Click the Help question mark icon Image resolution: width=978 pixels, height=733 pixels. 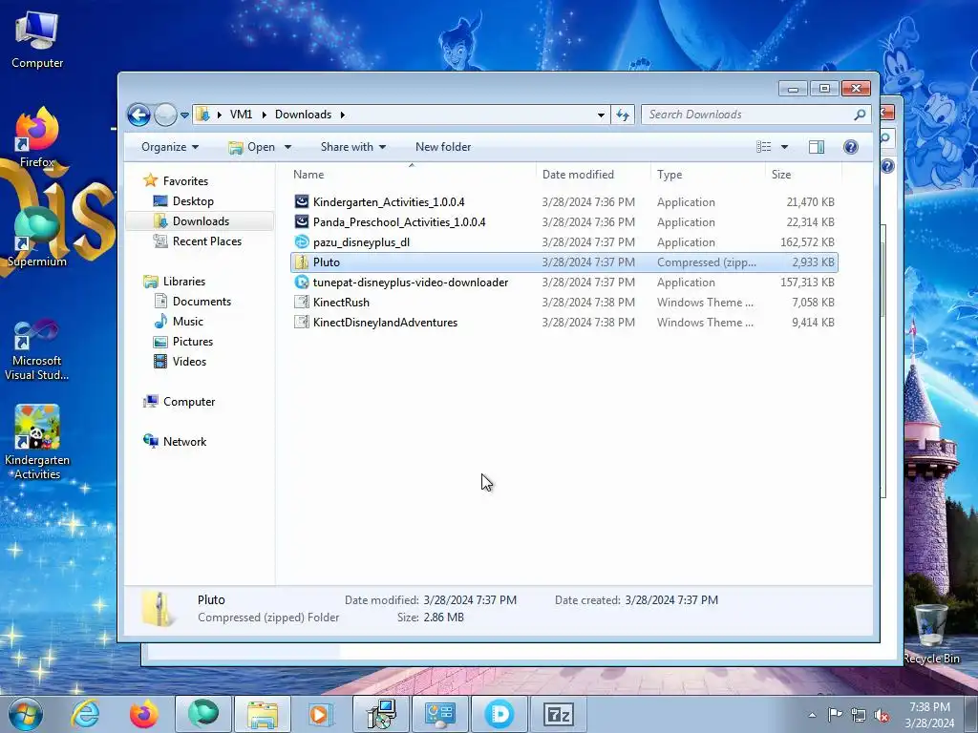point(851,147)
